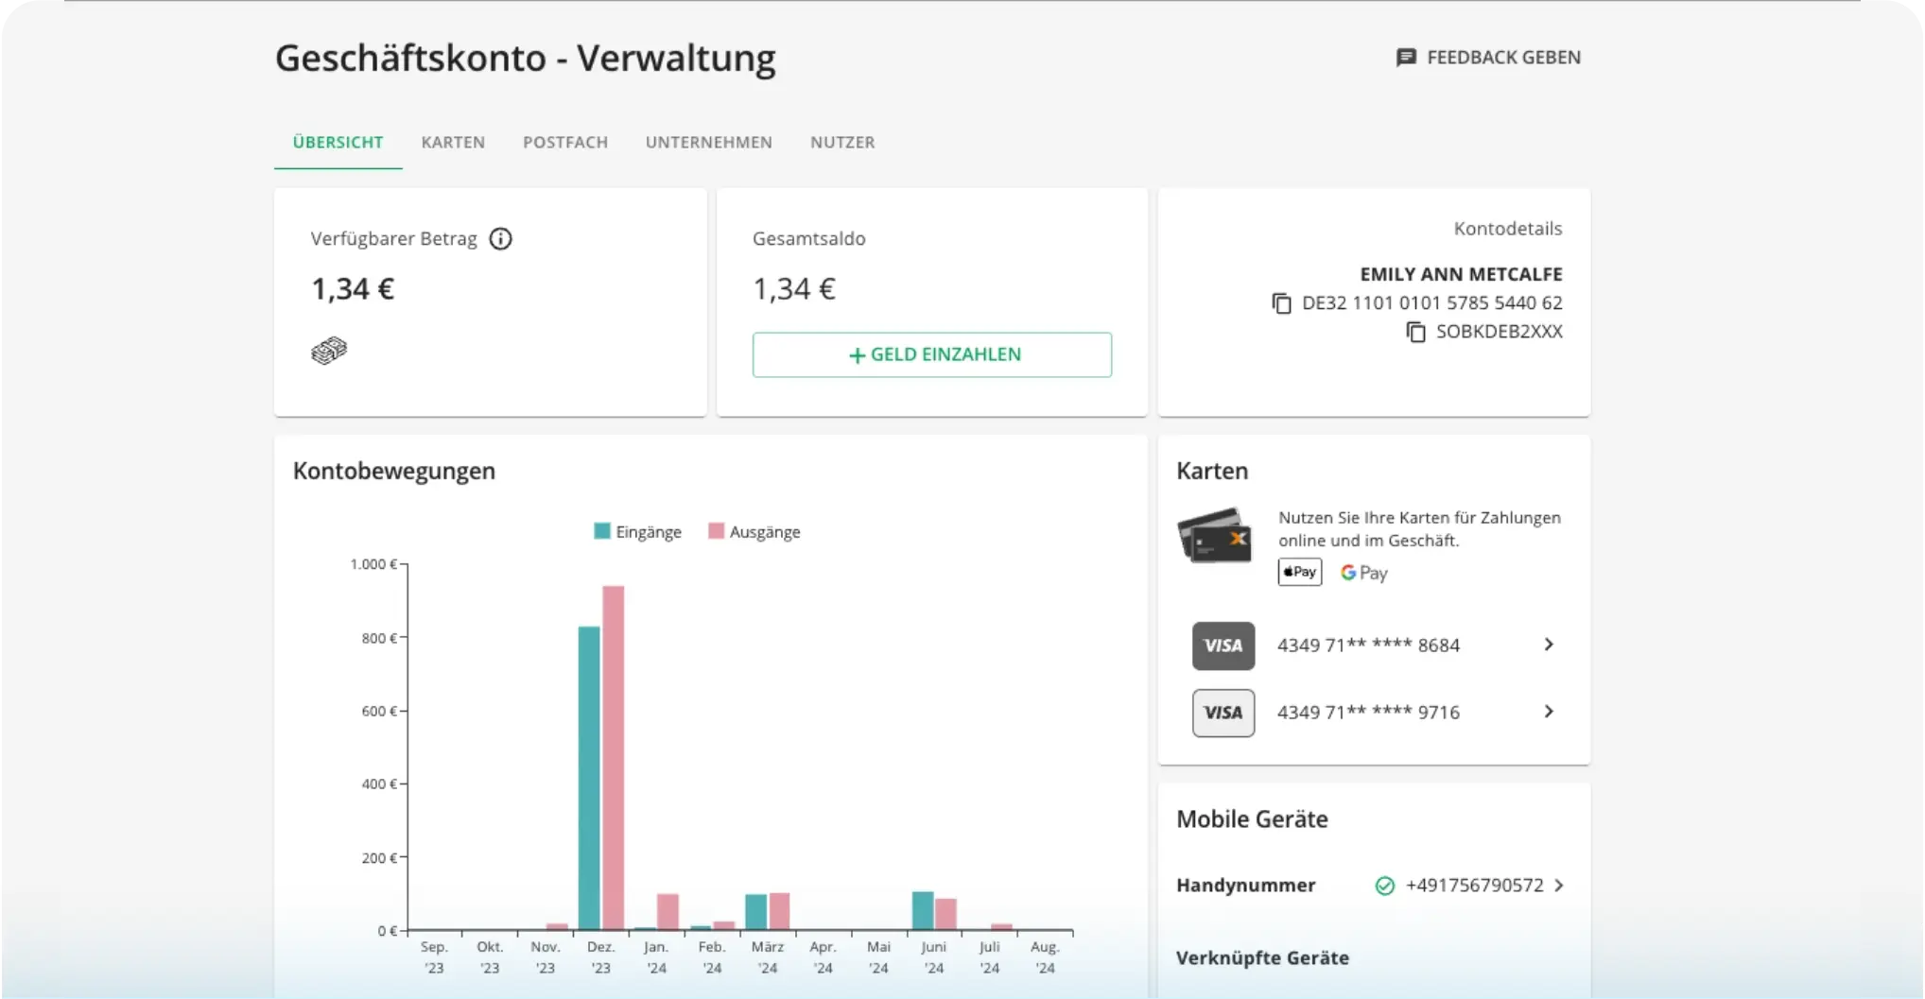The height and width of the screenshot is (999, 1925).
Task: Toggle the Eingänge legend in Kontobewegungen
Action: (637, 531)
